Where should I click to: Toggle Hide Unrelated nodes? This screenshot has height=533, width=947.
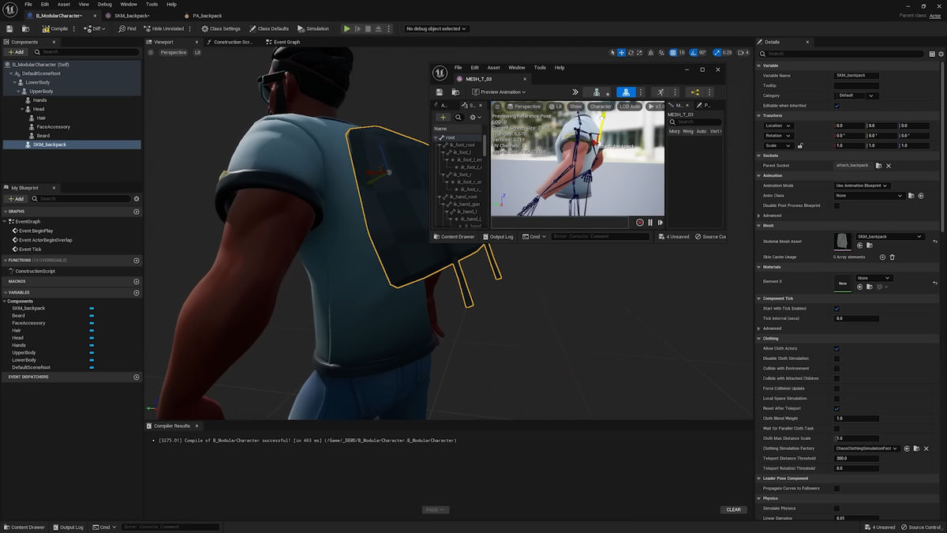(164, 28)
